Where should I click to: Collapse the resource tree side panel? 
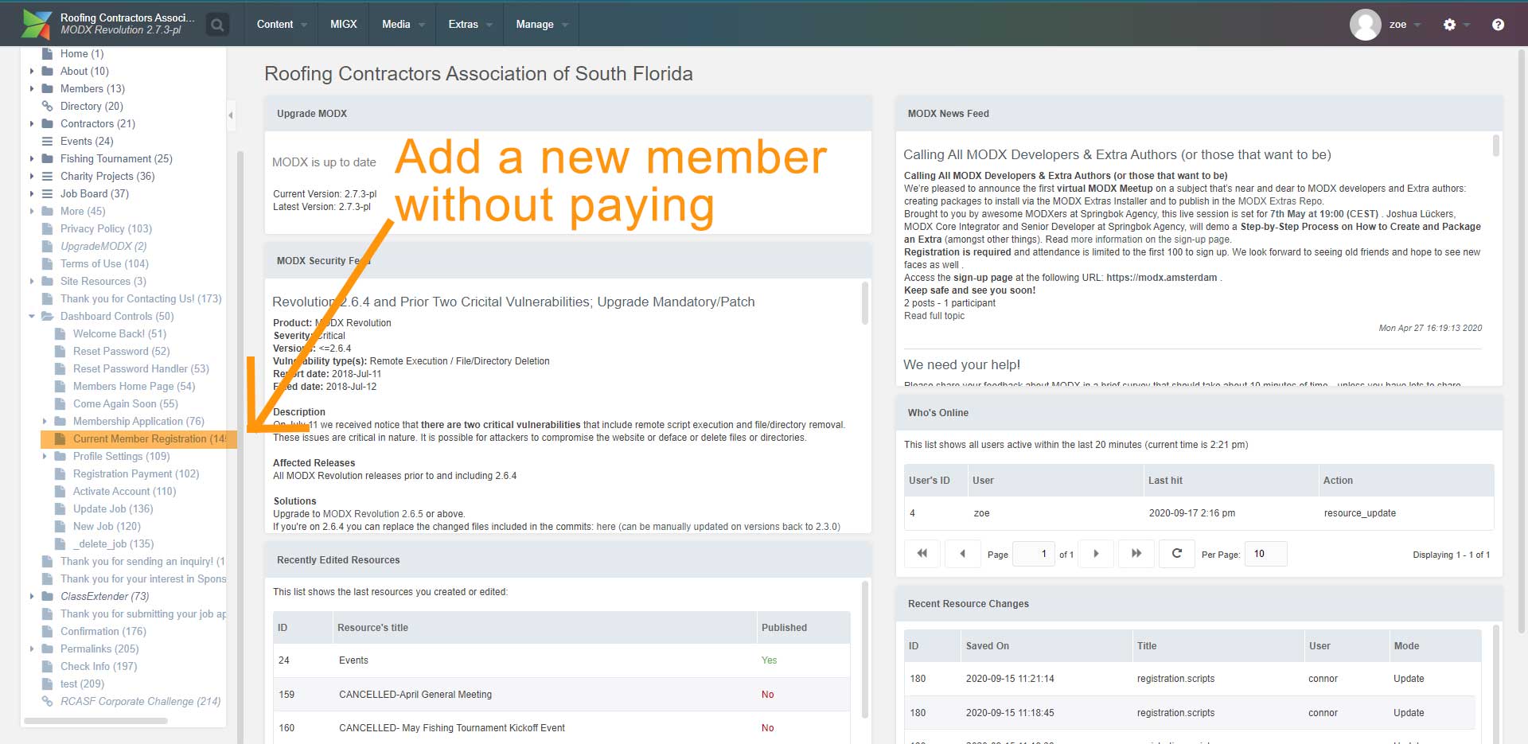(231, 115)
